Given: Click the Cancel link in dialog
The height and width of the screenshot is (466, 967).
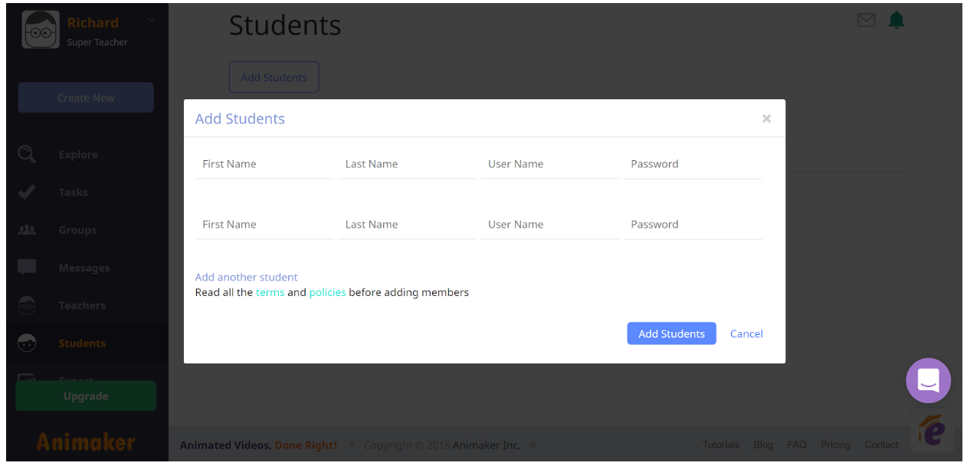Looking at the screenshot, I should coord(746,333).
